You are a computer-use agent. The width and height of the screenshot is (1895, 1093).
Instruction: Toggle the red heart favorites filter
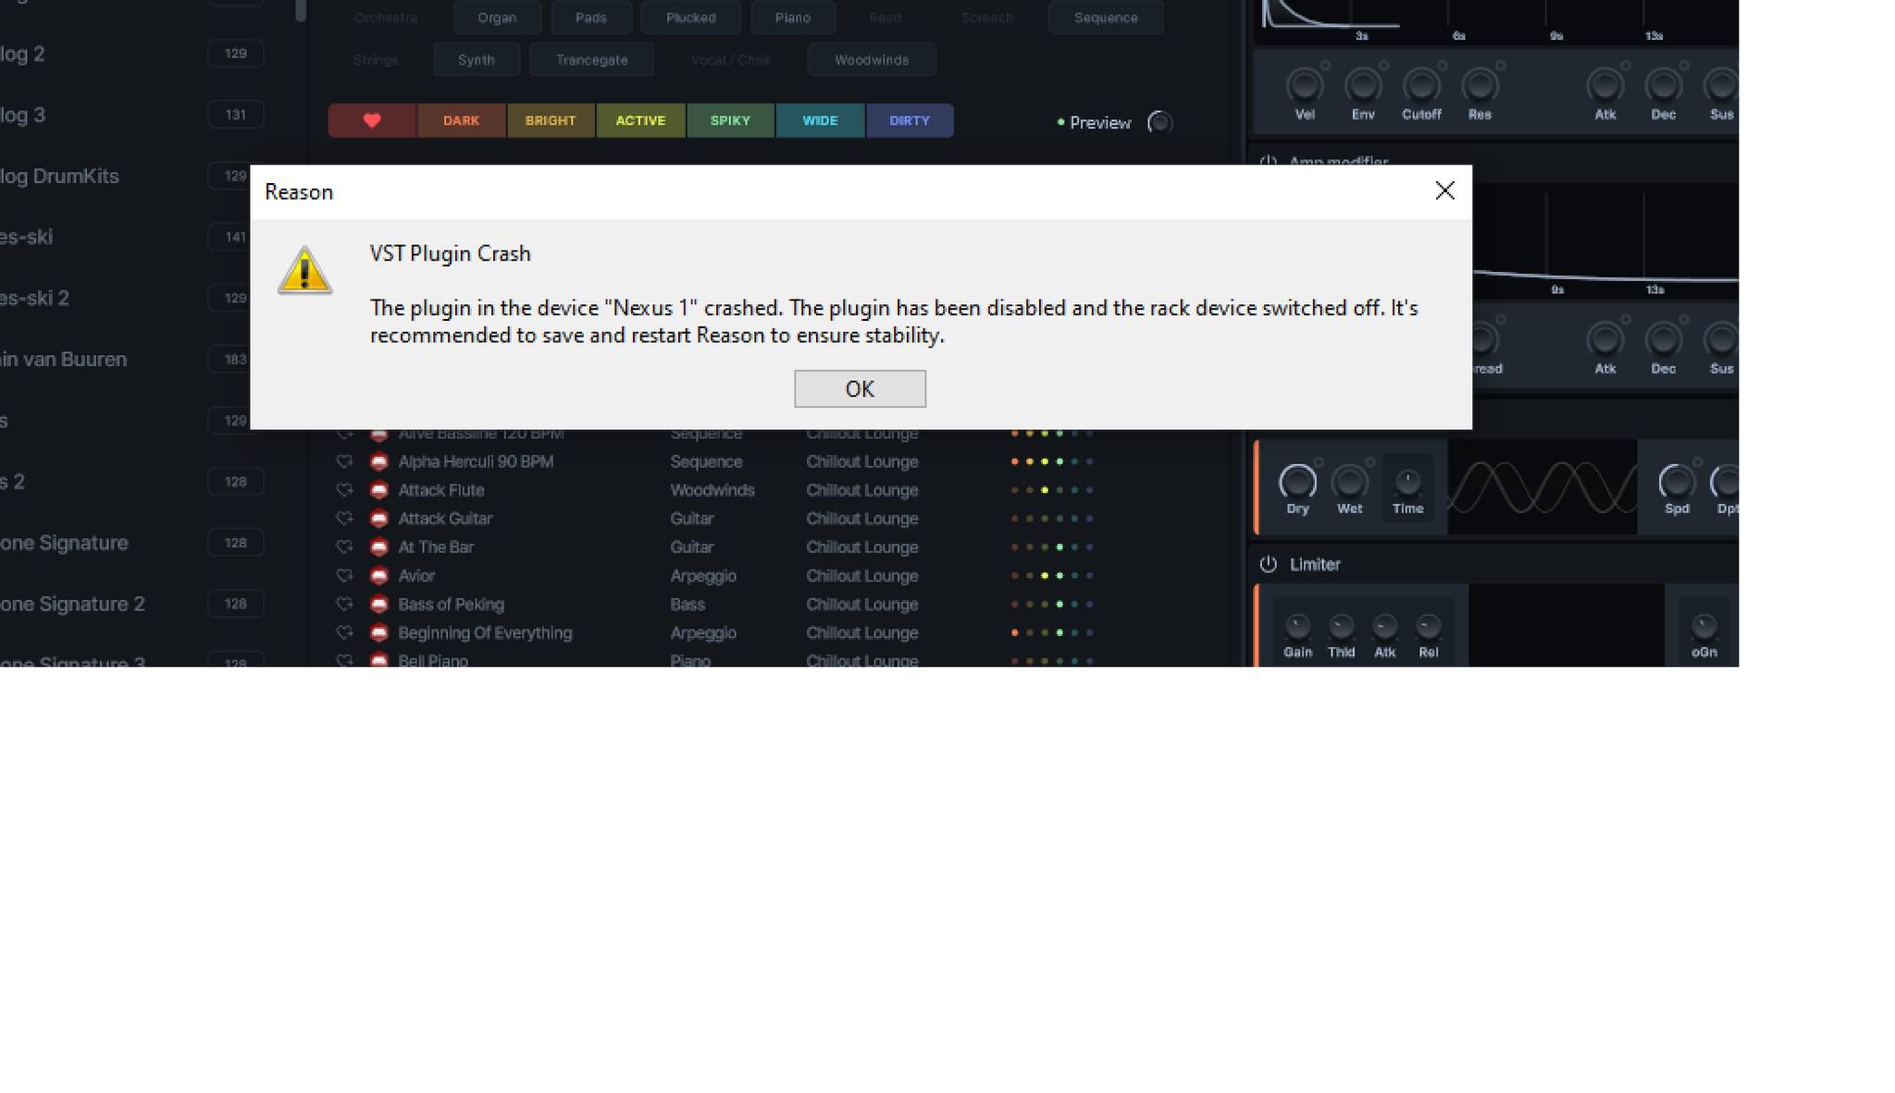(x=372, y=120)
